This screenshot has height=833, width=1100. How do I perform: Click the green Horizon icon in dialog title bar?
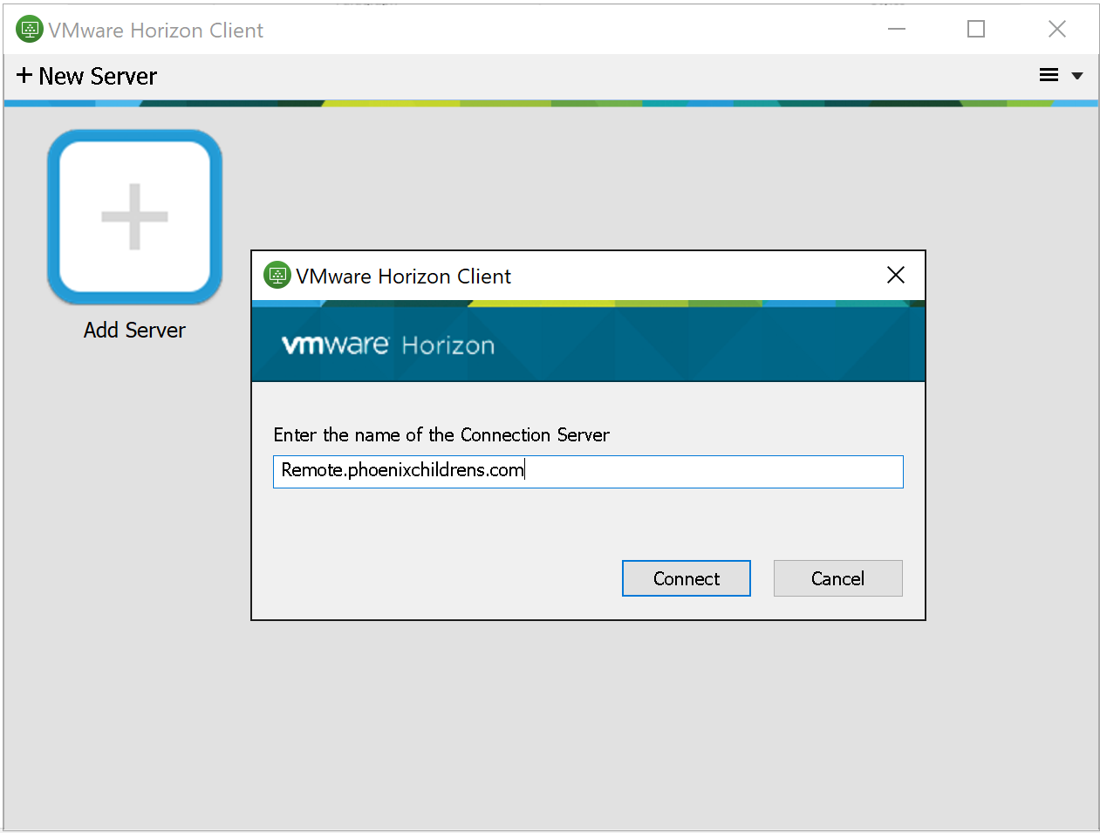[277, 276]
